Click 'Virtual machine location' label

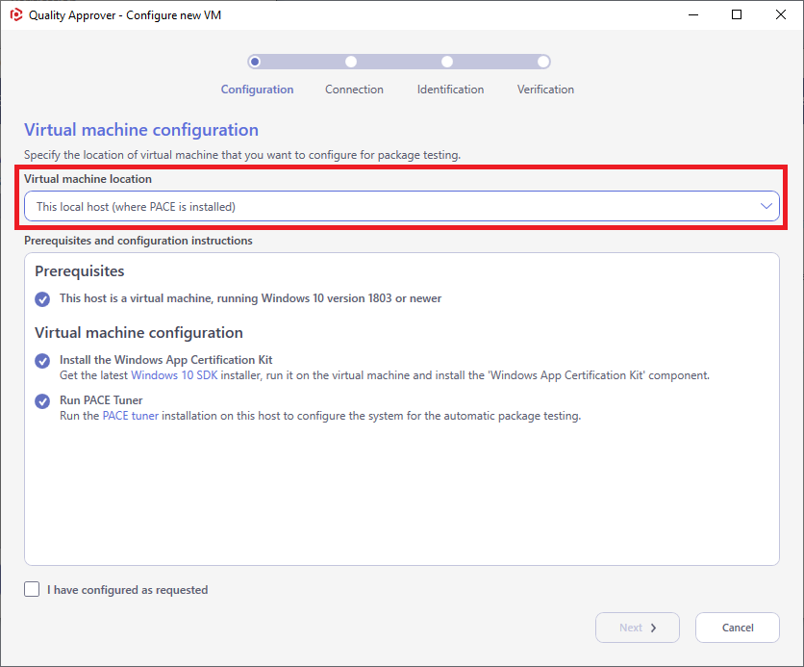tap(88, 179)
